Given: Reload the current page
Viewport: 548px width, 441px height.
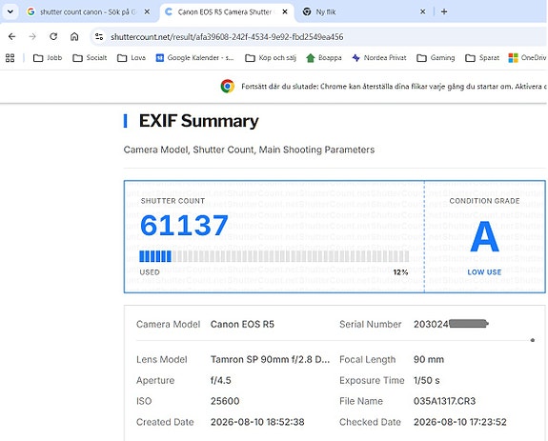Looking at the screenshot, I should (x=53, y=36).
